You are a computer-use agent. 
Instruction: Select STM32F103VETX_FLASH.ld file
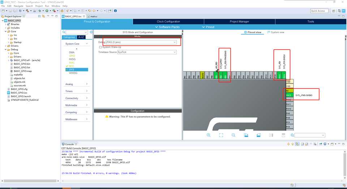[x=25, y=100]
